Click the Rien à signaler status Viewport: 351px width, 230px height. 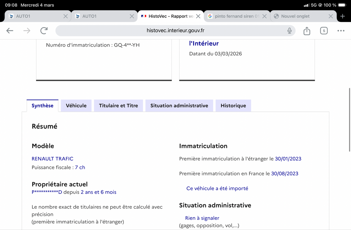pyautogui.click(x=202, y=218)
